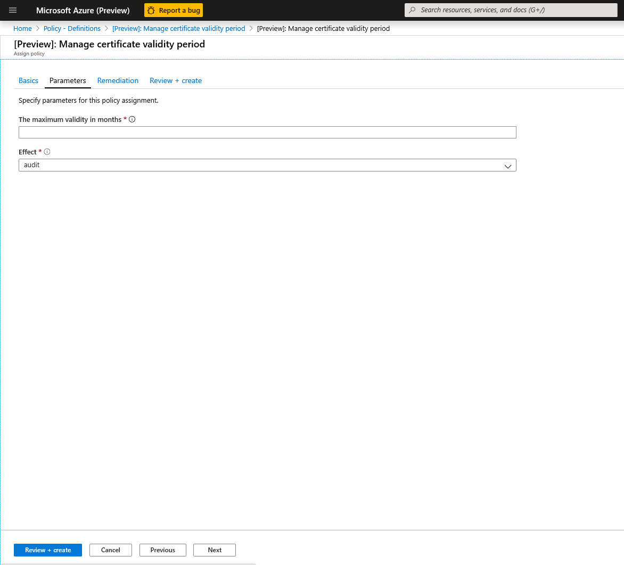Open the Remediation tab

pyautogui.click(x=118, y=80)
